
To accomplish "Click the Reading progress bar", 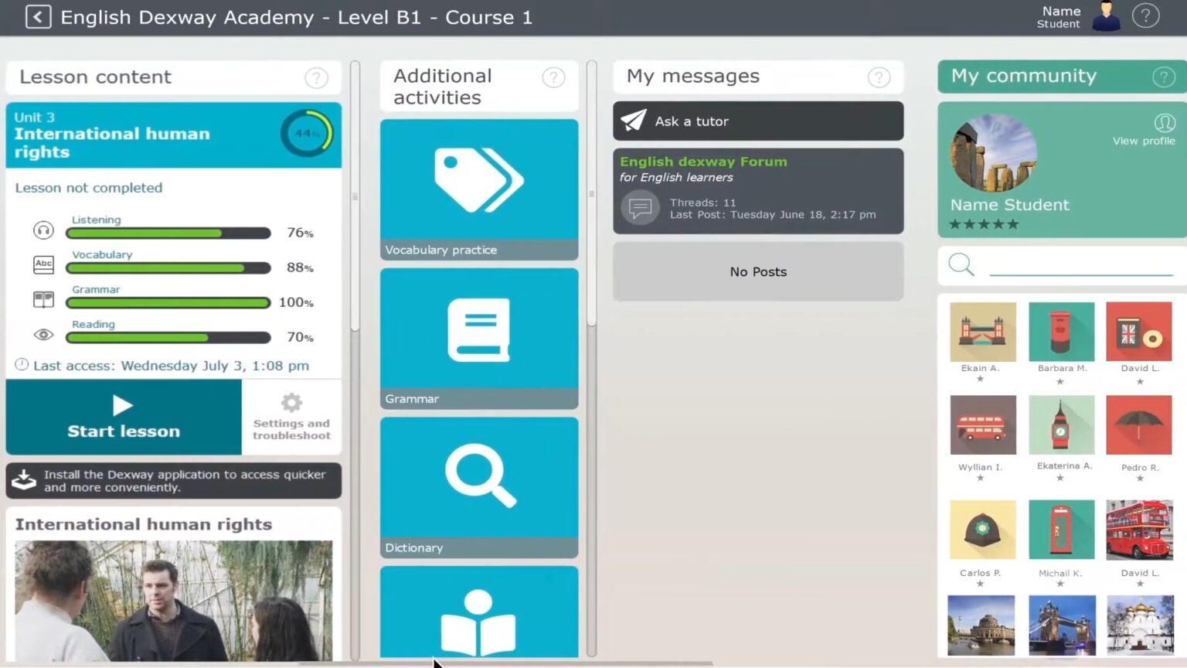I will tap(168, 337).
